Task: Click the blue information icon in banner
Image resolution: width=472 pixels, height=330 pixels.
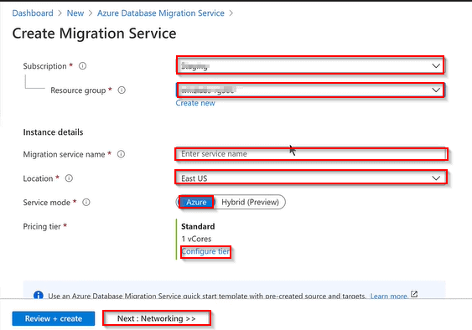Action: pos(39,295)
